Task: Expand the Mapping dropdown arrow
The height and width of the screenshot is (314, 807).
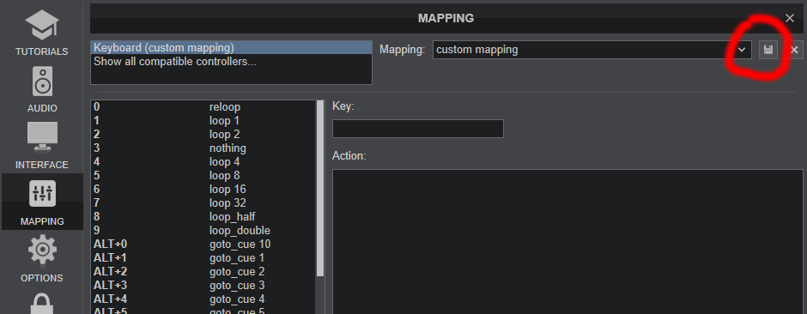Action: click(742, 50)
